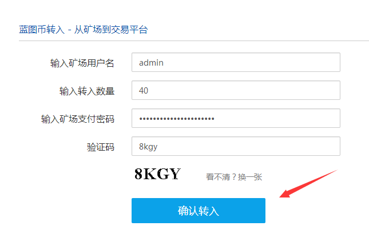Click the 蓝图币转入 page heading
Screen dimensions: 369x246
(42, 30)
